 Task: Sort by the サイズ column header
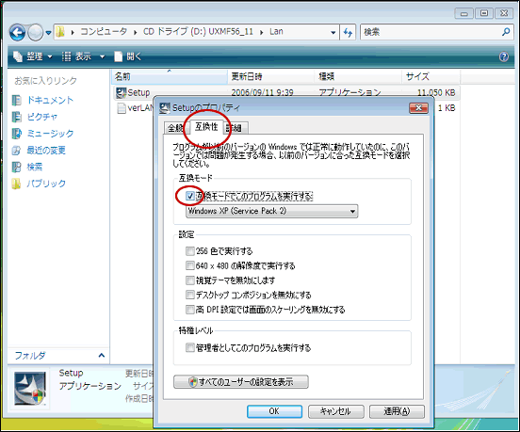[x=431, y=77]
